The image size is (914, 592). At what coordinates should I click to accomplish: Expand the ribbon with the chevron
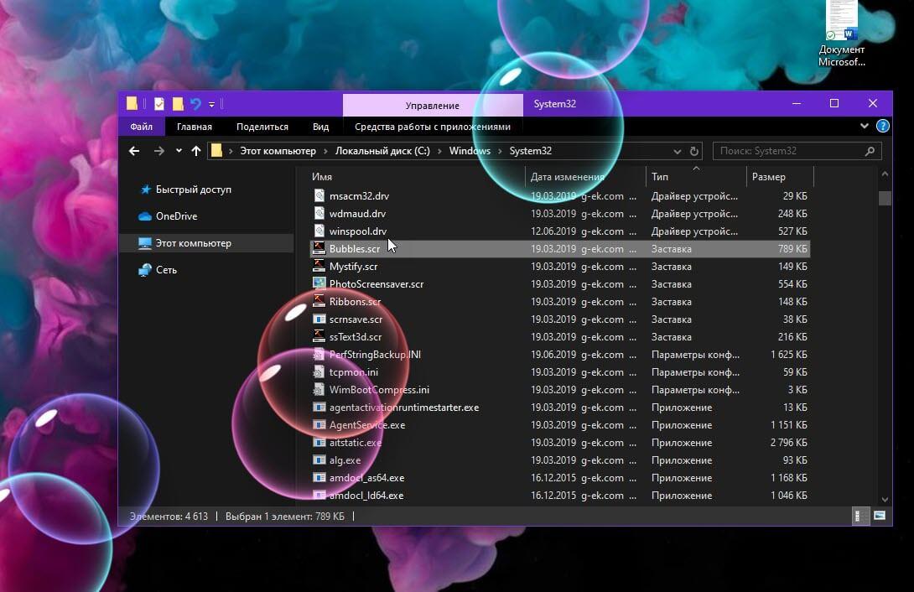[864, 126]
